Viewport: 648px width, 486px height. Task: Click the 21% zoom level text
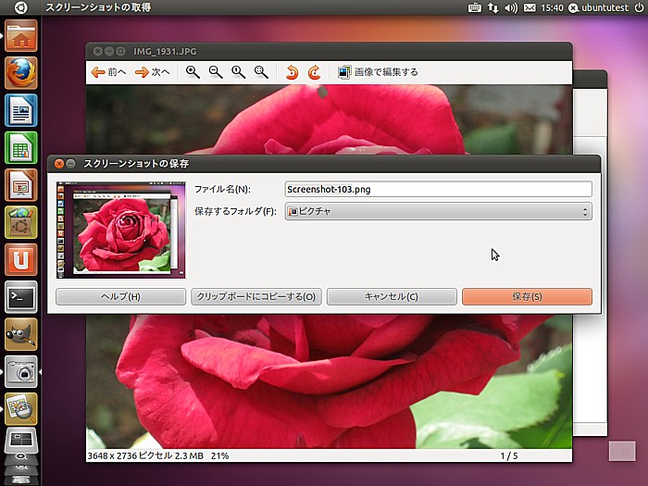219,455
